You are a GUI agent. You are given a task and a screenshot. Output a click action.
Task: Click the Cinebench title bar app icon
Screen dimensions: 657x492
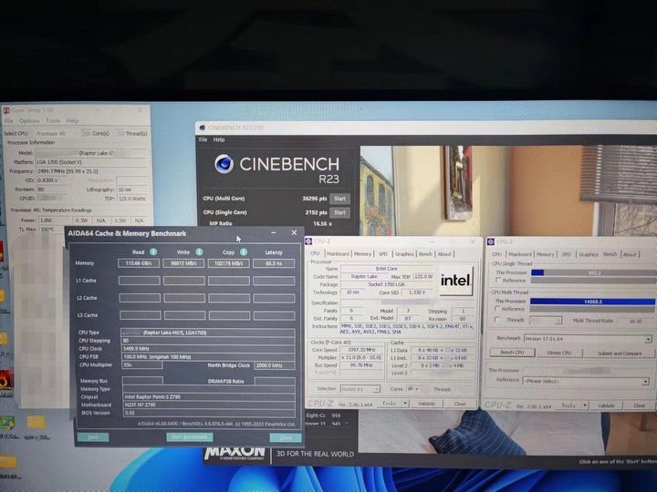[x=202, y=128]
